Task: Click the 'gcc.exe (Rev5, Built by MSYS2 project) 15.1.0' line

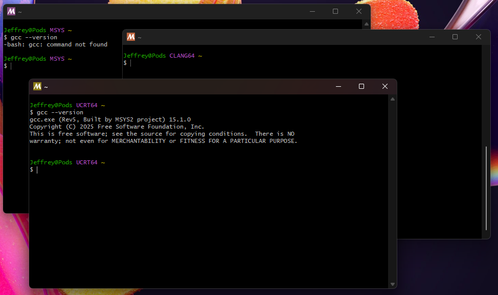Action: click(x=110, y=119)
